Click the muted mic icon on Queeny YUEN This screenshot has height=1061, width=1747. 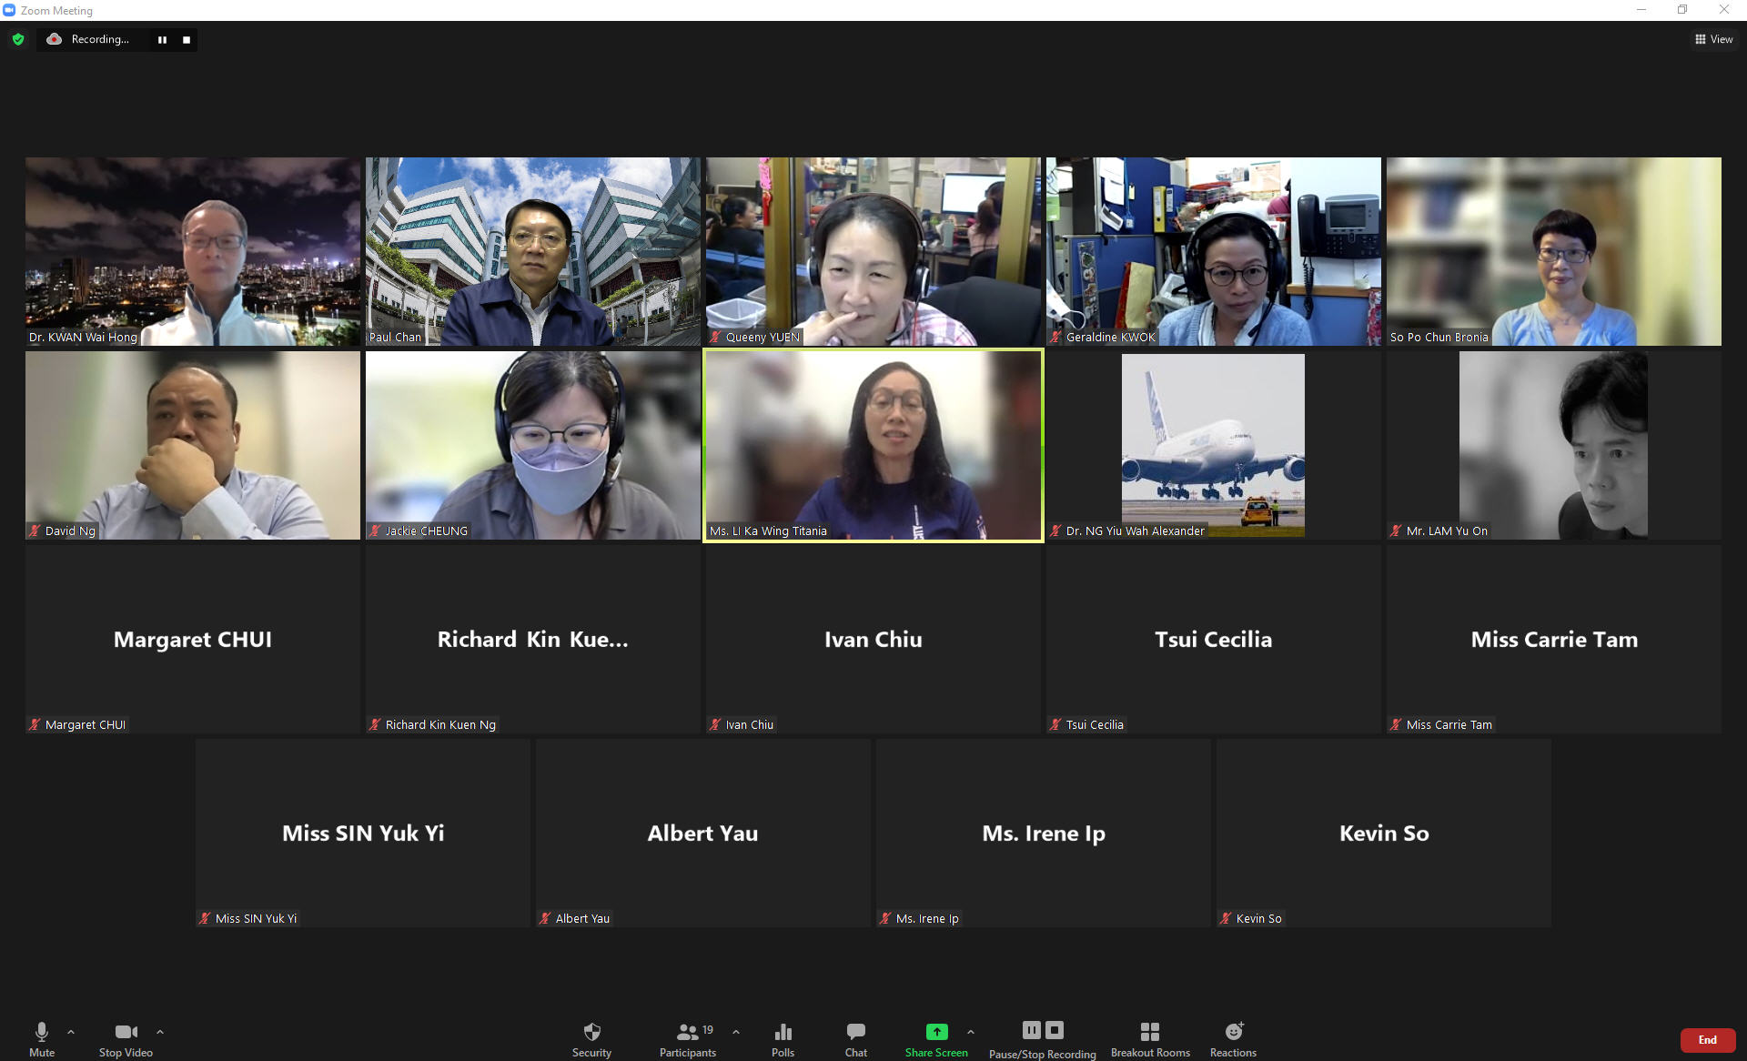tap(715, 337)
